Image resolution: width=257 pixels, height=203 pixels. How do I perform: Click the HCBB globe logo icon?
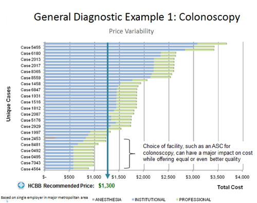pos(22,186)
